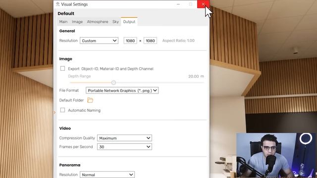This screenshot has width=317, height=178.
Task: Click the Default preset name heading
Action: coord(66,13)
